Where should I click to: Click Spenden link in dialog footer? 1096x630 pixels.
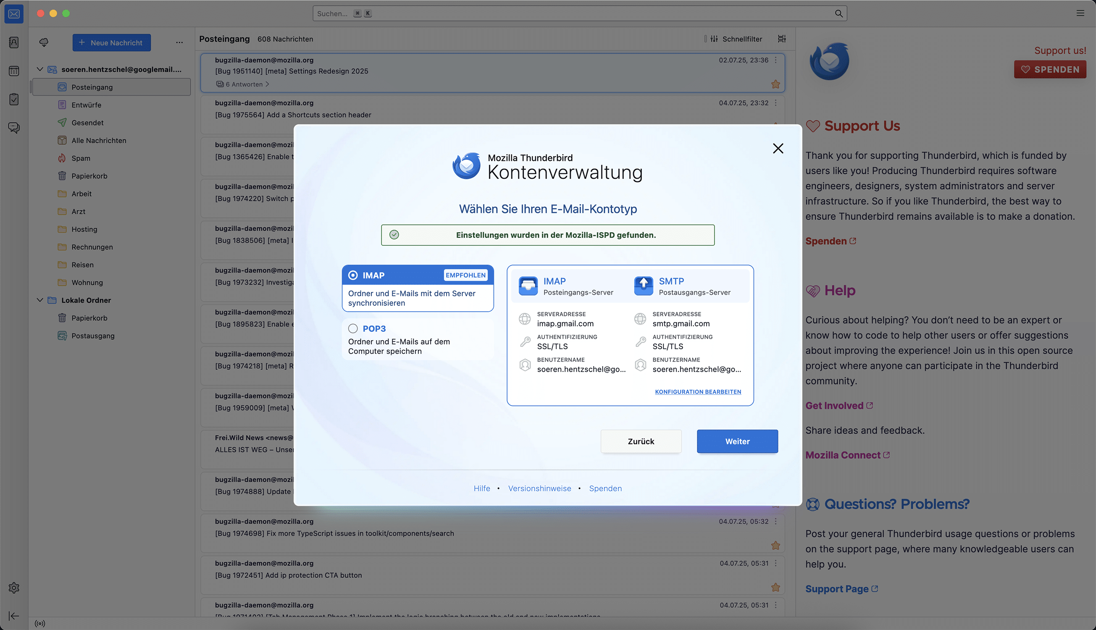(605, 488)
